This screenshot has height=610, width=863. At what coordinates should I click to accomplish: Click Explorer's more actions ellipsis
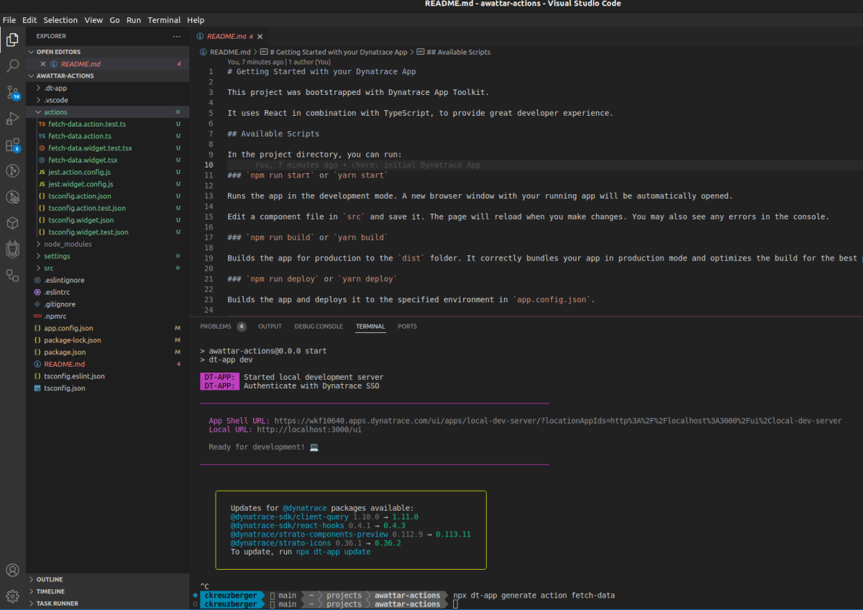[177, 36]
